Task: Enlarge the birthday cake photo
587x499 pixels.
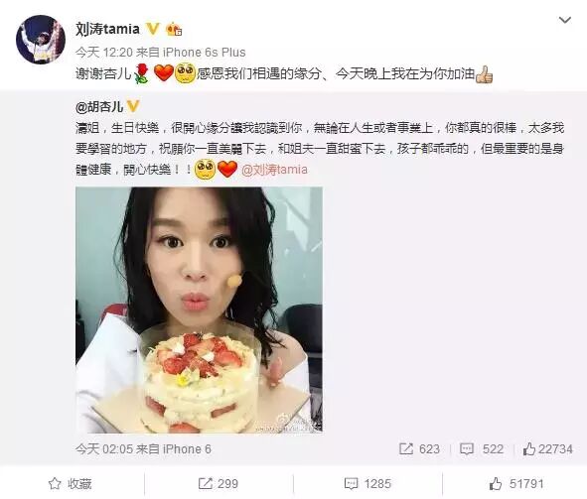Action: pyautogui.click(x=199, y=310)
